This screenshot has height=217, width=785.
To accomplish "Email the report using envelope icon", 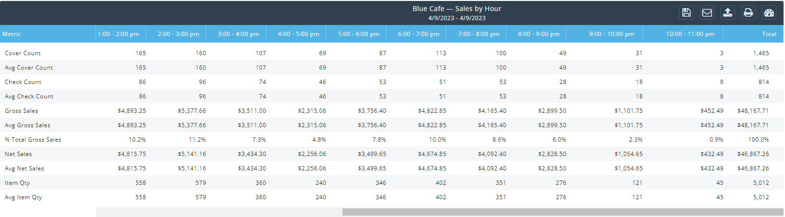I will coord(707,12).
